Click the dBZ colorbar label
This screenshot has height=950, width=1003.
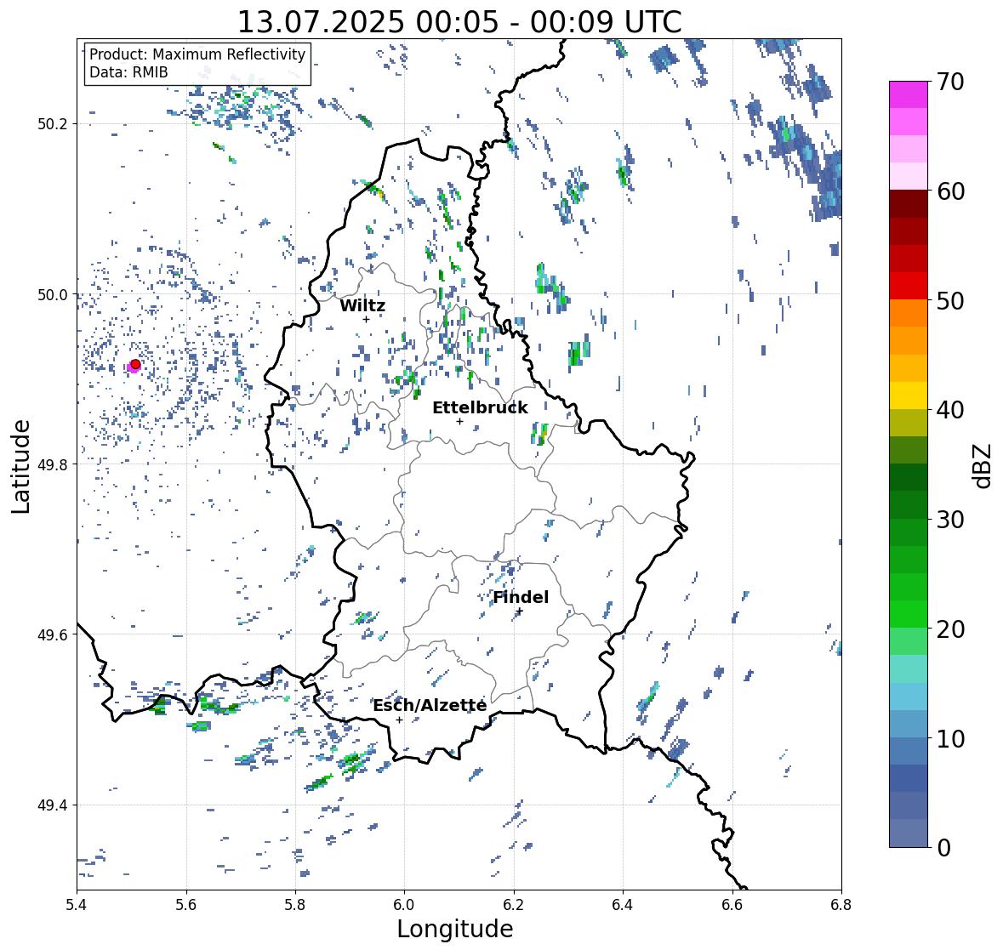coord(983,465)
